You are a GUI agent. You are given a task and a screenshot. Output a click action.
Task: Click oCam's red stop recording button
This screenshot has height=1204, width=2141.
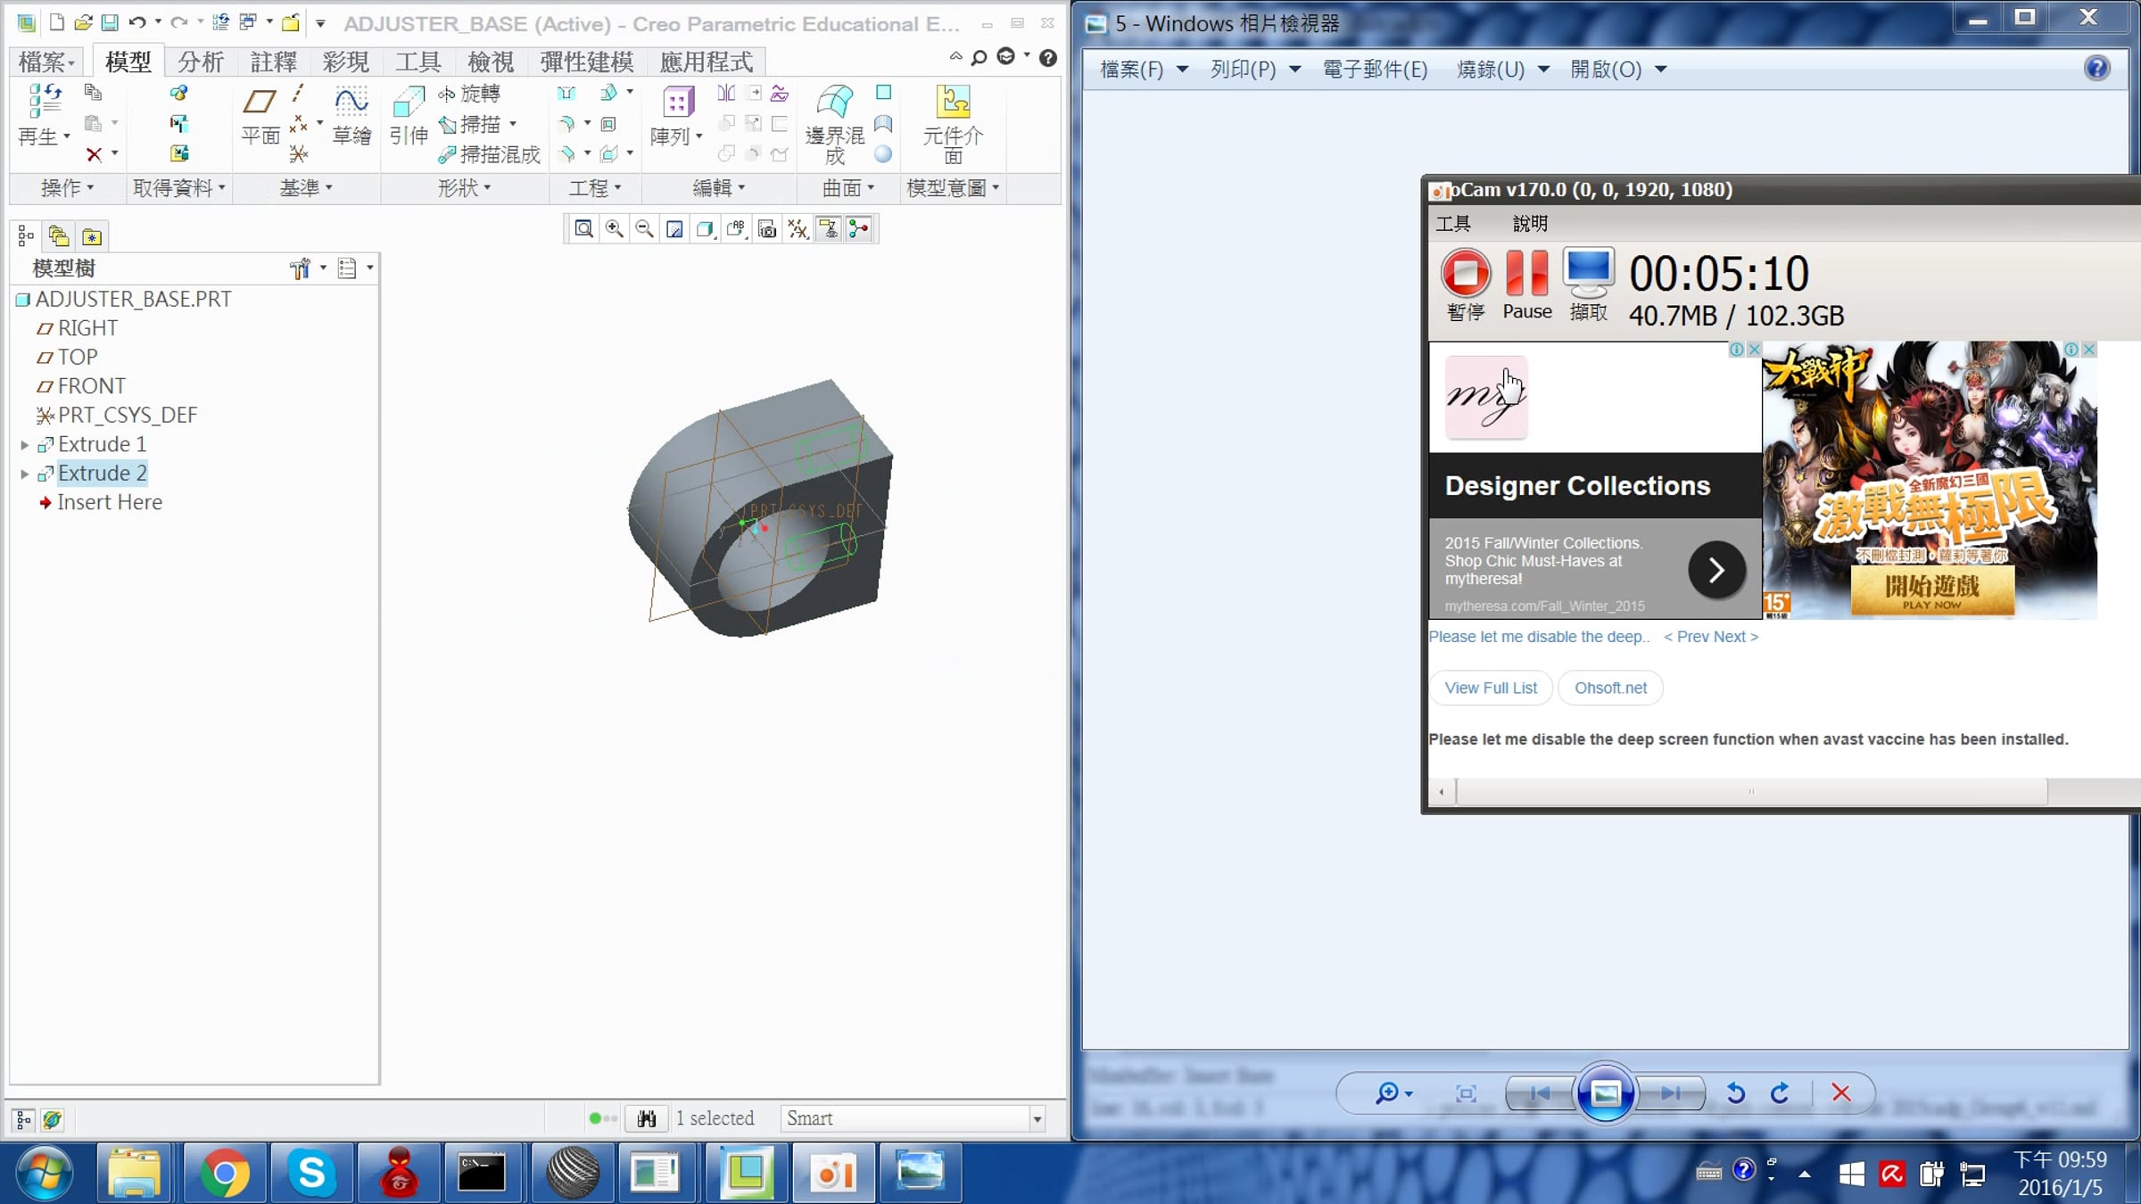point(1465,274)
